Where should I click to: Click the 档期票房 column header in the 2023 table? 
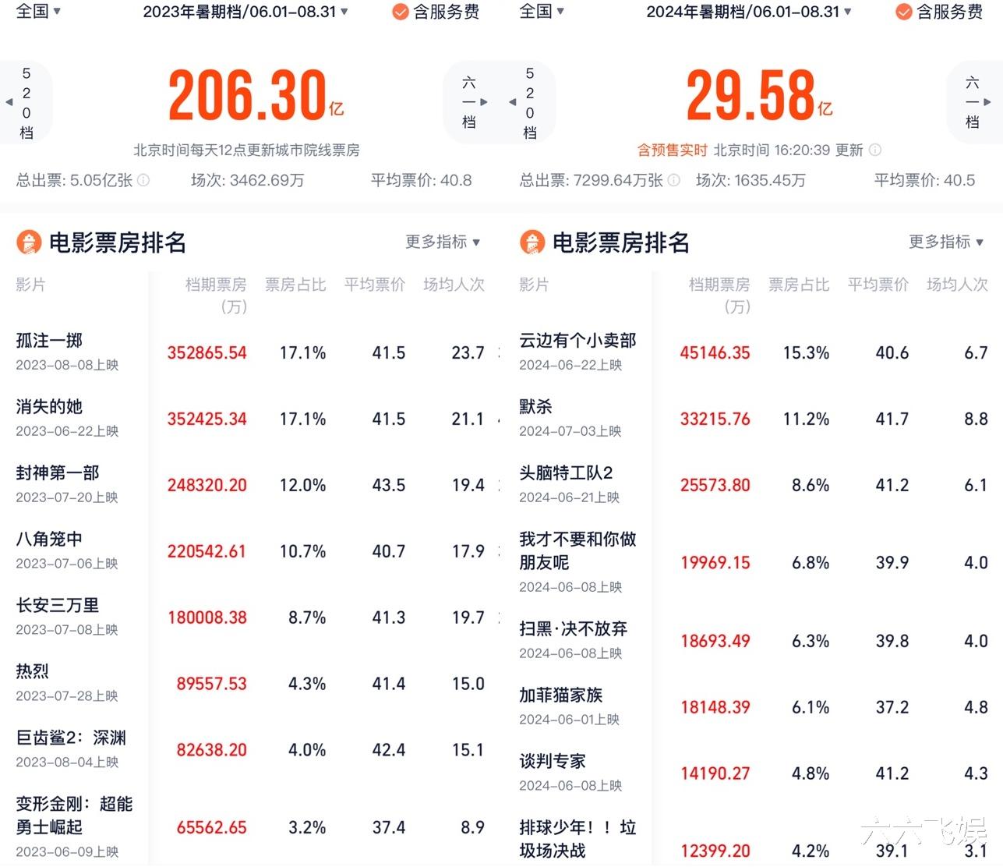(x=216, y=295)
